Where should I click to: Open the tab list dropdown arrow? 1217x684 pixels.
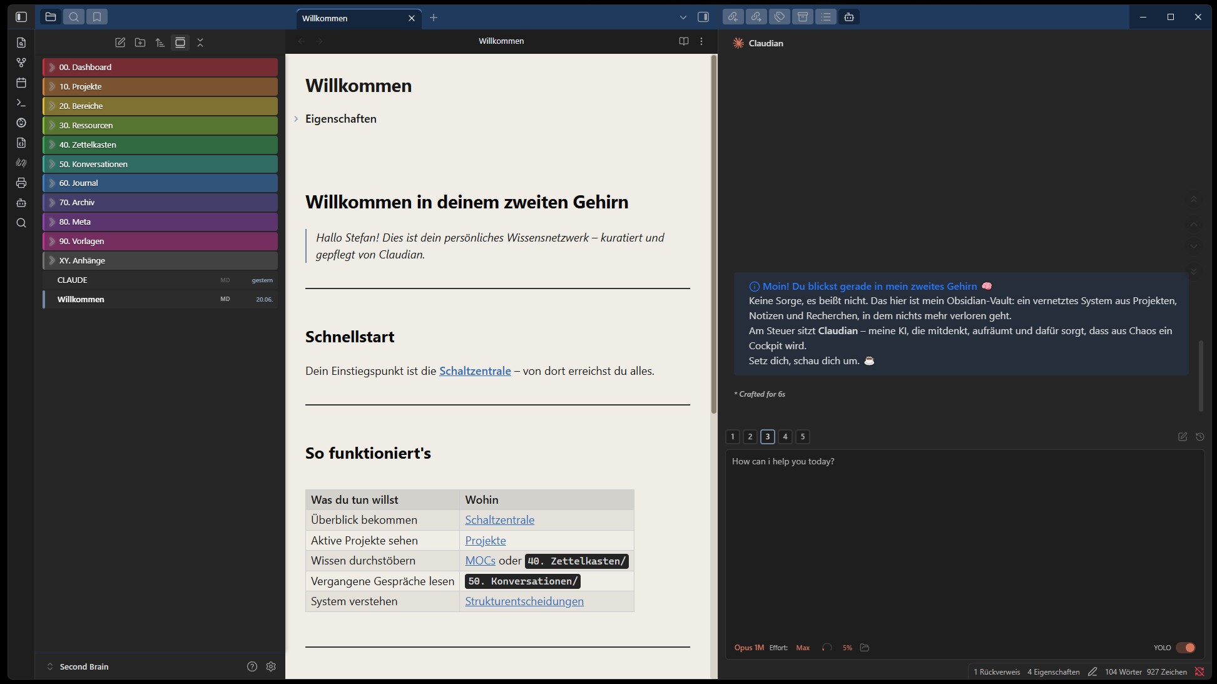click(x=683, y=18)
